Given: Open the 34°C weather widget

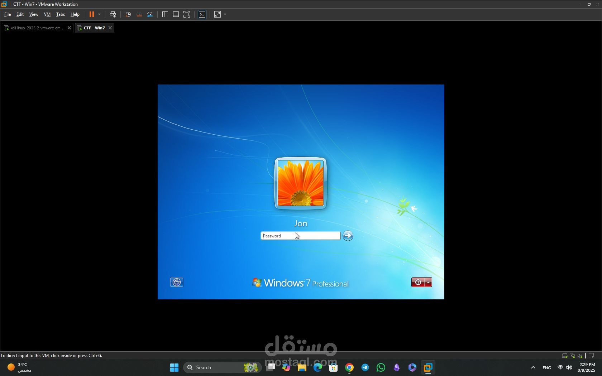Looking at the screenshot, I should [x=20, y=367].
